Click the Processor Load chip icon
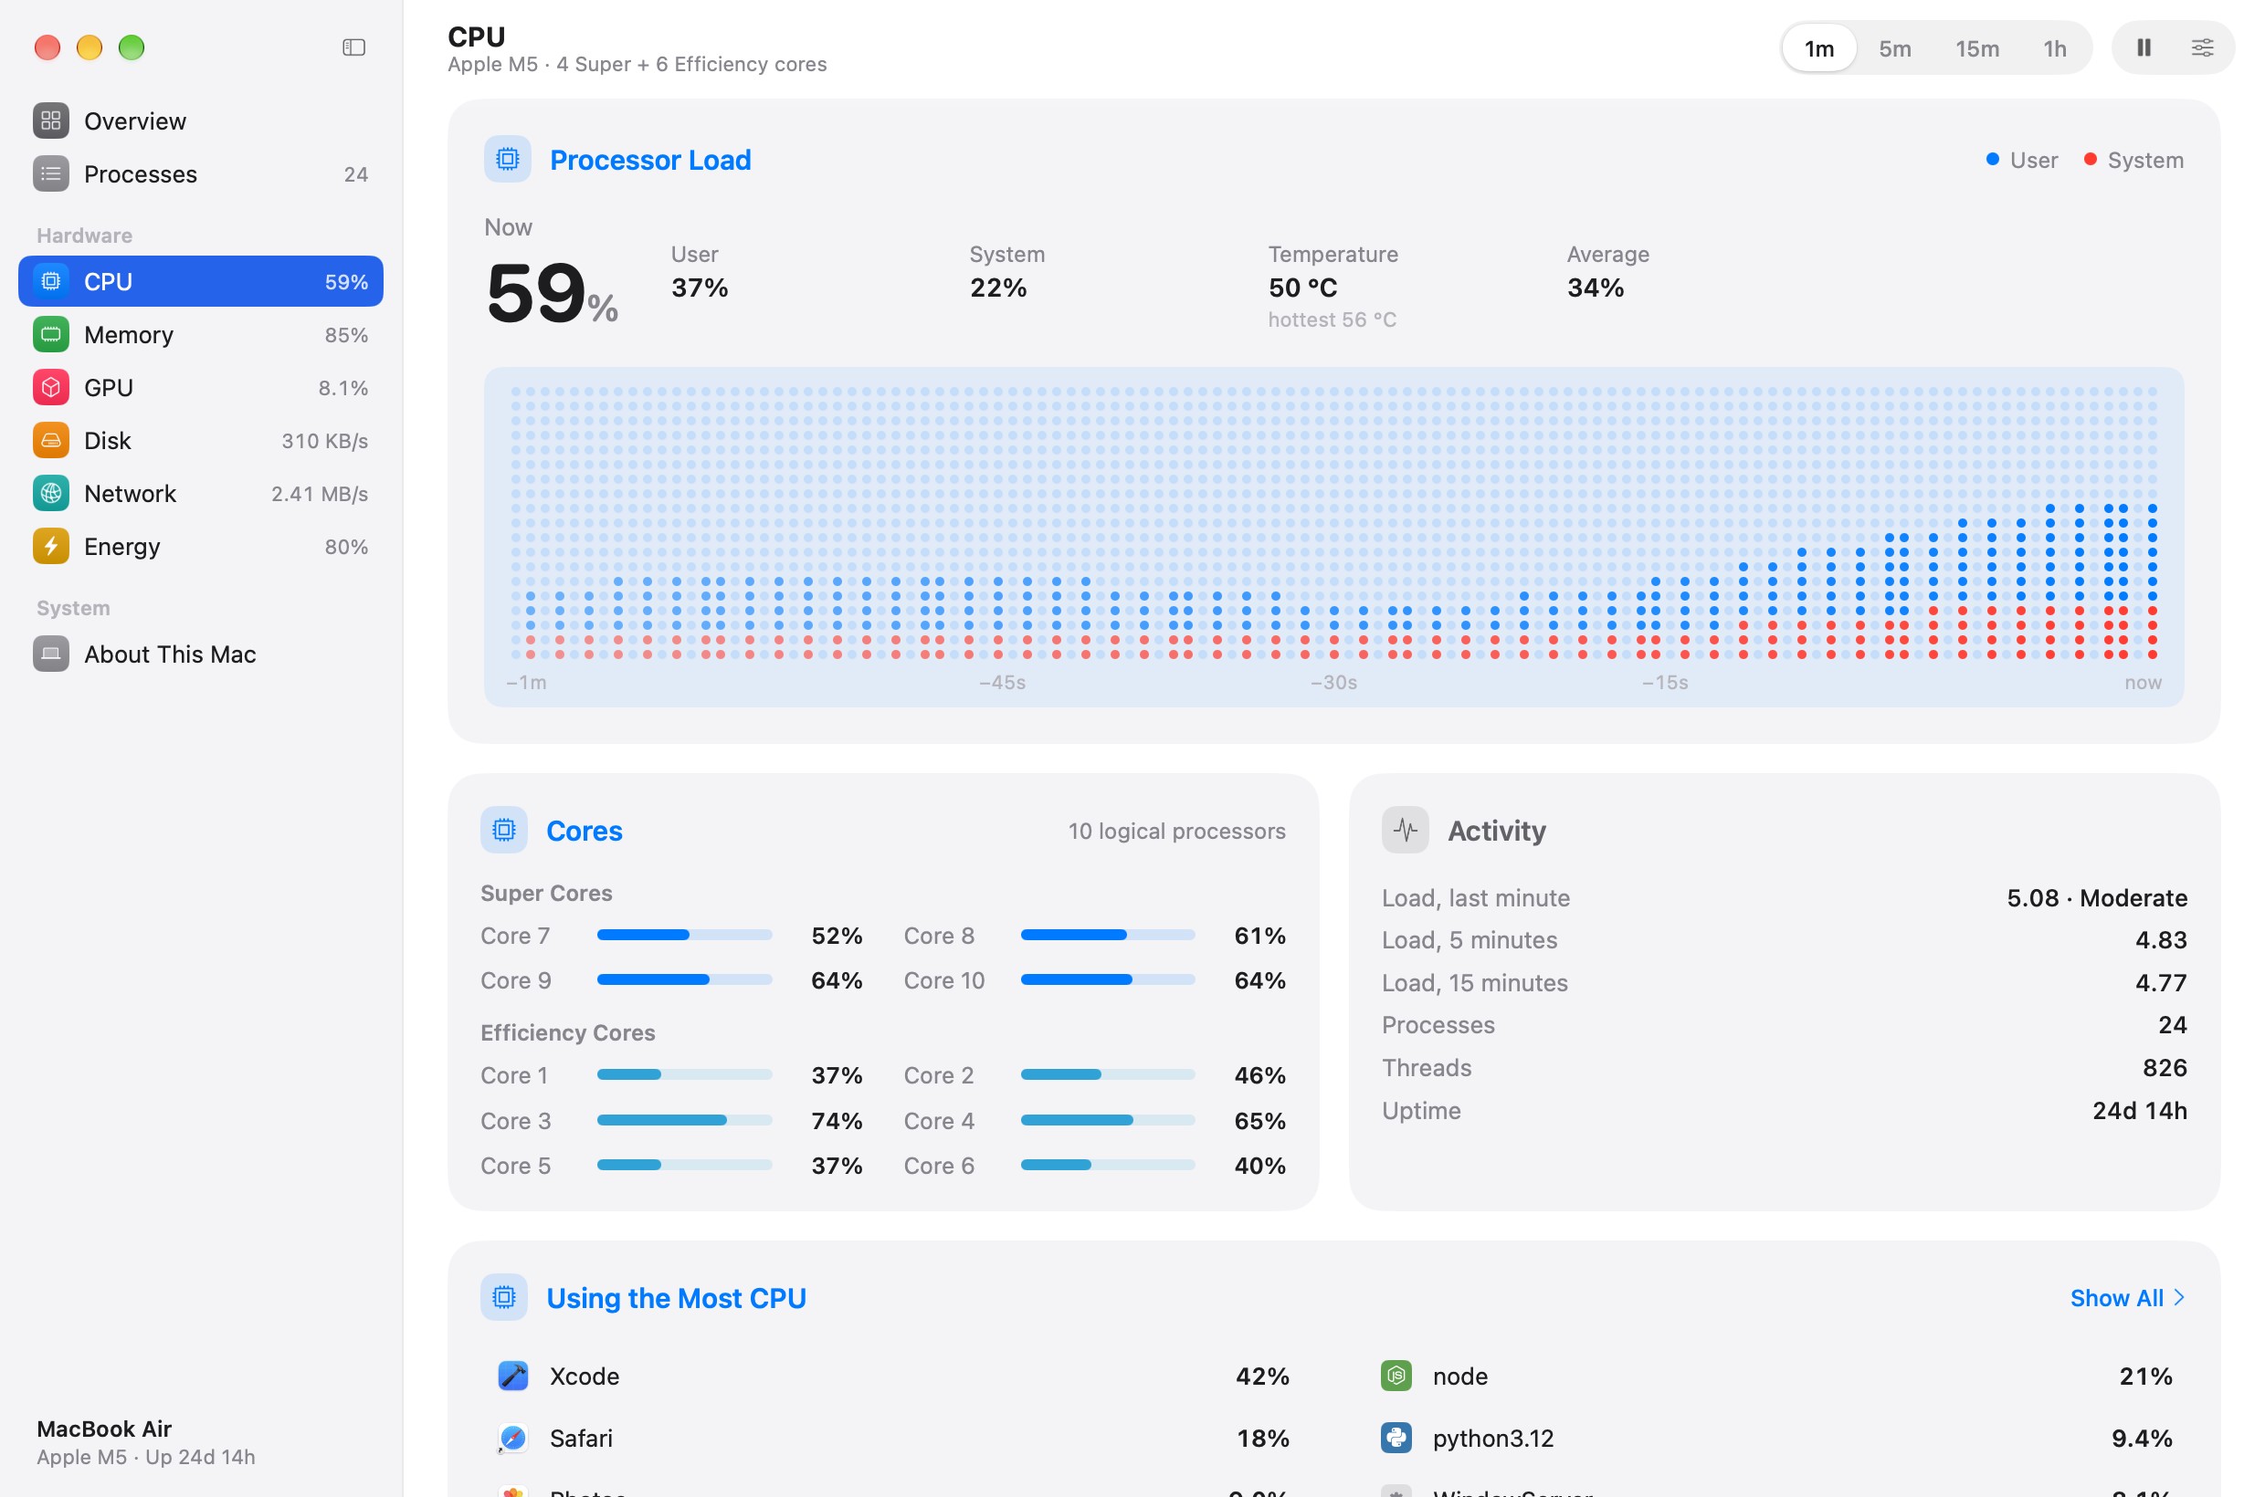The height and width of the screenshot is (1497, 2265). pos(507,159)
